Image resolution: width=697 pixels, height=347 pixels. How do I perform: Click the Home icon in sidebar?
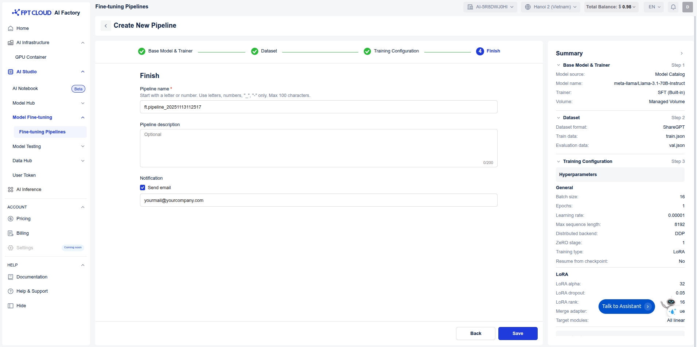click(x=11, y=28)
